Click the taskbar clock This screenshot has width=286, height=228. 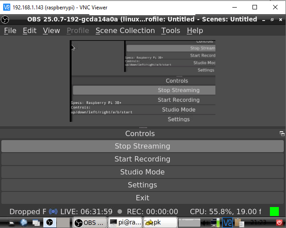258,222
